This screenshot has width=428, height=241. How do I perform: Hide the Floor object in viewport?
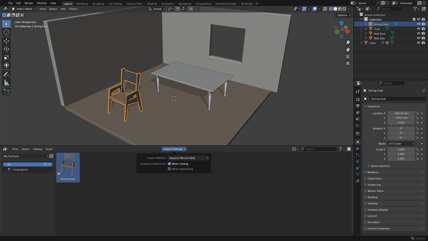(x=419, y=29)
